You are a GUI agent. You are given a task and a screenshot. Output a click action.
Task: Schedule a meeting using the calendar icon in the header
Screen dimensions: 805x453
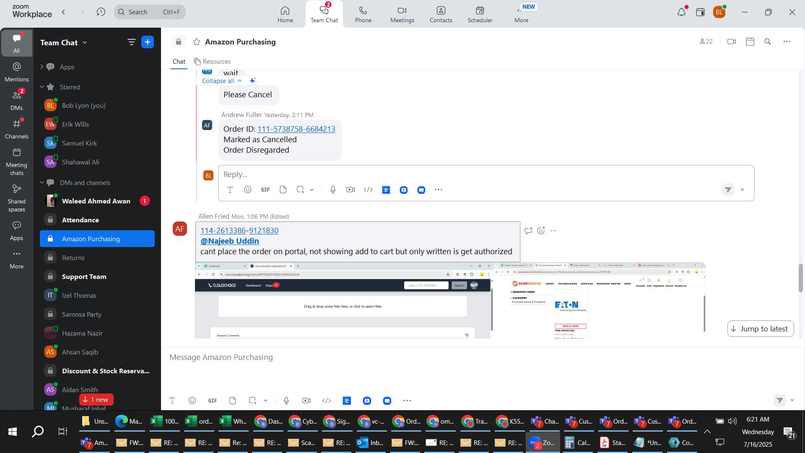pos(750,42)
